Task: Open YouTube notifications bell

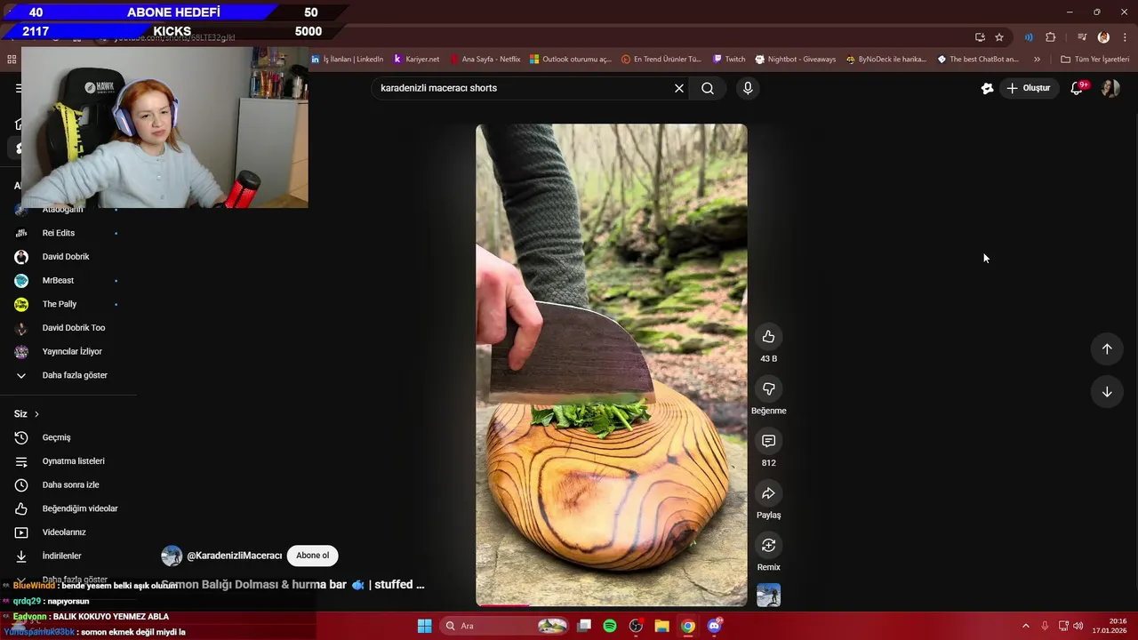Action: (1077, 88)
